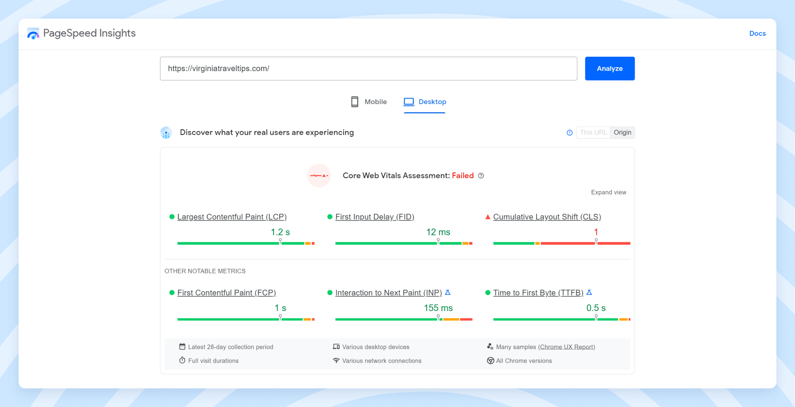Click the CLS value 1
The width and height of the screenshot is (795, 407).
pos(596,232)
